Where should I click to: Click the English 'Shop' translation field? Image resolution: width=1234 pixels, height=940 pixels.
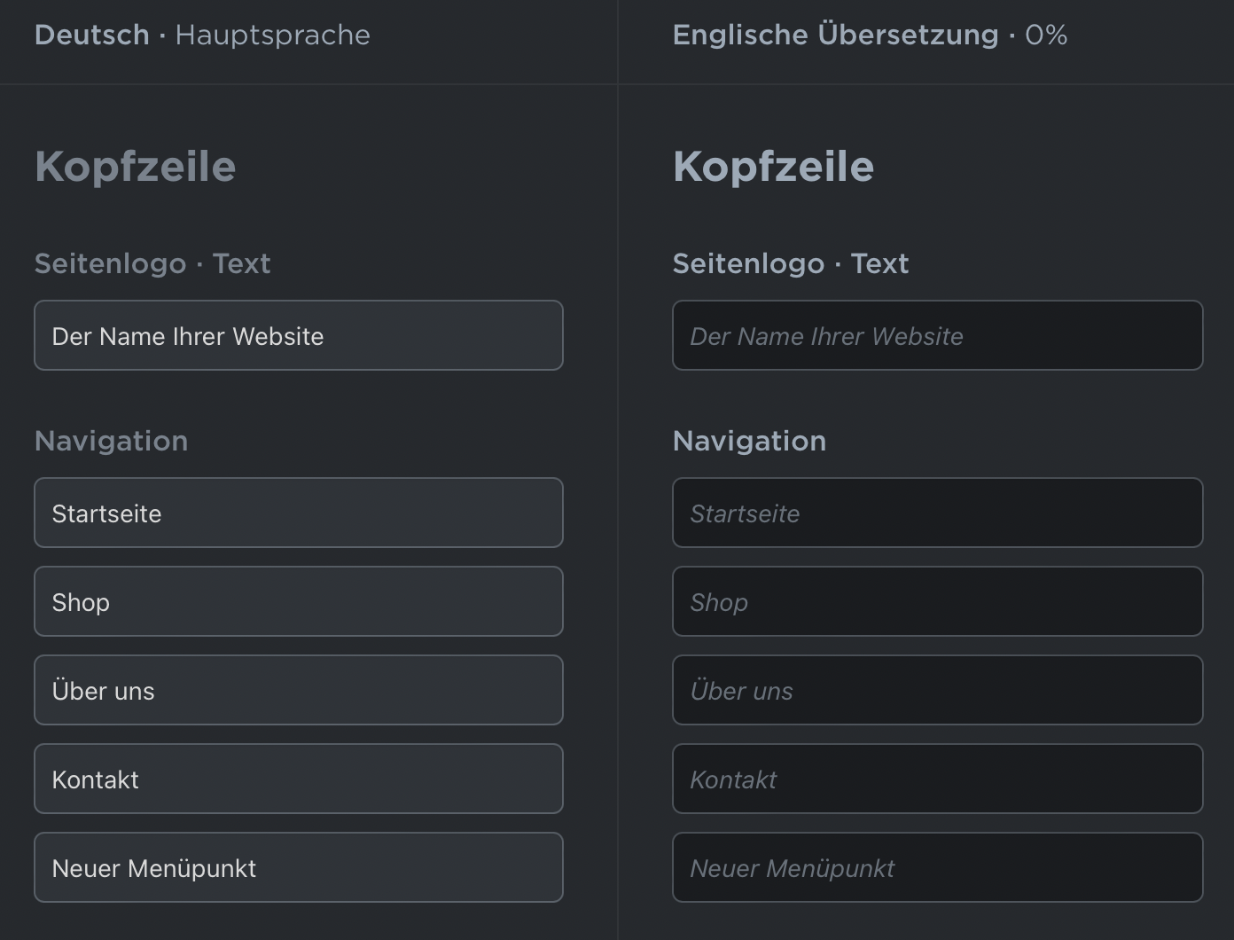(938, 601)
